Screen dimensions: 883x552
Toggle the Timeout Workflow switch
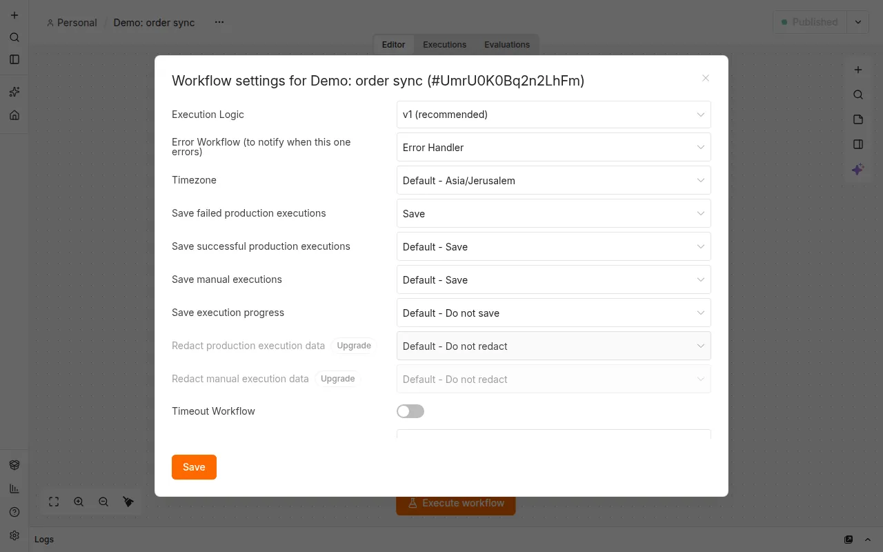410,411
